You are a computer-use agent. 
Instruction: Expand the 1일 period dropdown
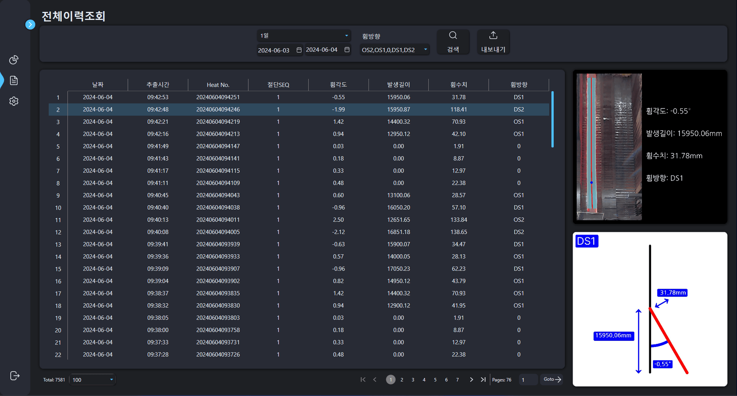coord(304,36)
